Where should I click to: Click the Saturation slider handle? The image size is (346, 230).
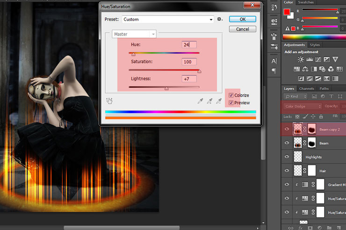point(199,71)
